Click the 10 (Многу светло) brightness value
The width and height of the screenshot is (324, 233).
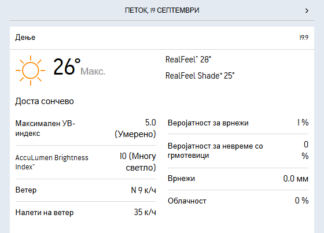(138, 162)
